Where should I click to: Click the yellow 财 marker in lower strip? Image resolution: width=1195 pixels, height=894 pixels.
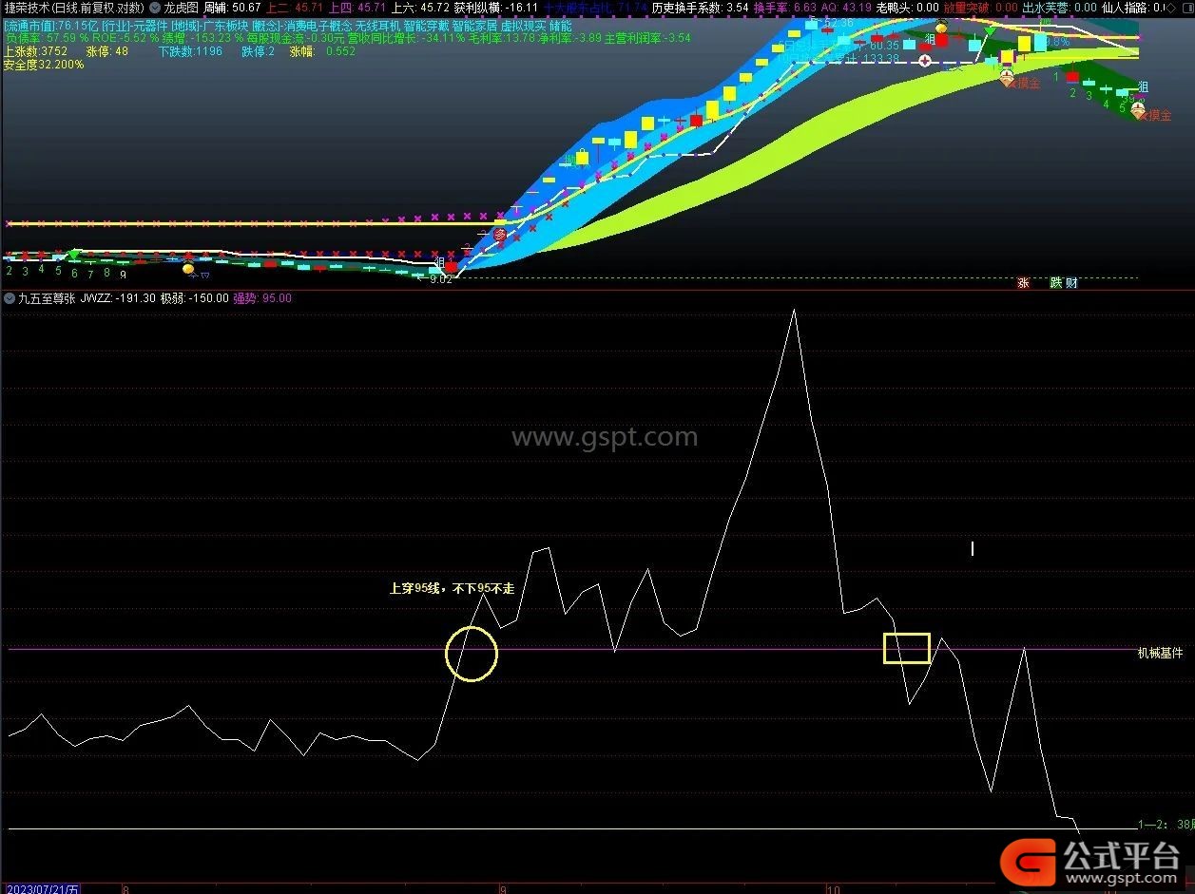pyautogui.click(x=1071, y=282)
